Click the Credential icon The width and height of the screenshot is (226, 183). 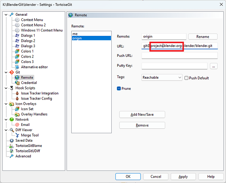(x=17, y=83)
